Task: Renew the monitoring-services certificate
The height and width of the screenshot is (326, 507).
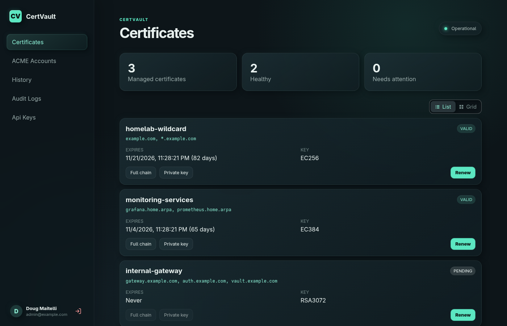Action: coord(463,244)
